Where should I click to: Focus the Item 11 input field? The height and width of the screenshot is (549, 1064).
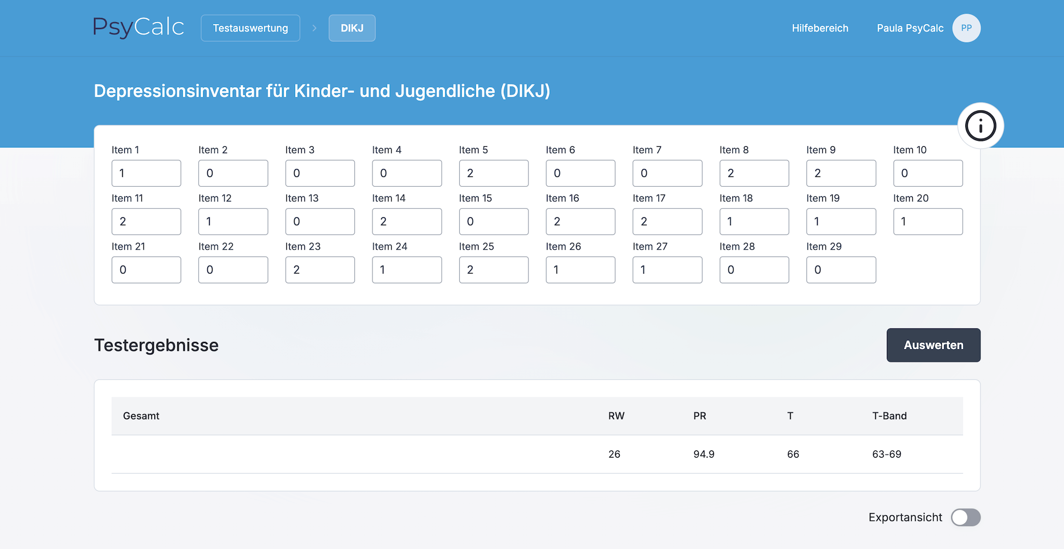click(146, 222)
